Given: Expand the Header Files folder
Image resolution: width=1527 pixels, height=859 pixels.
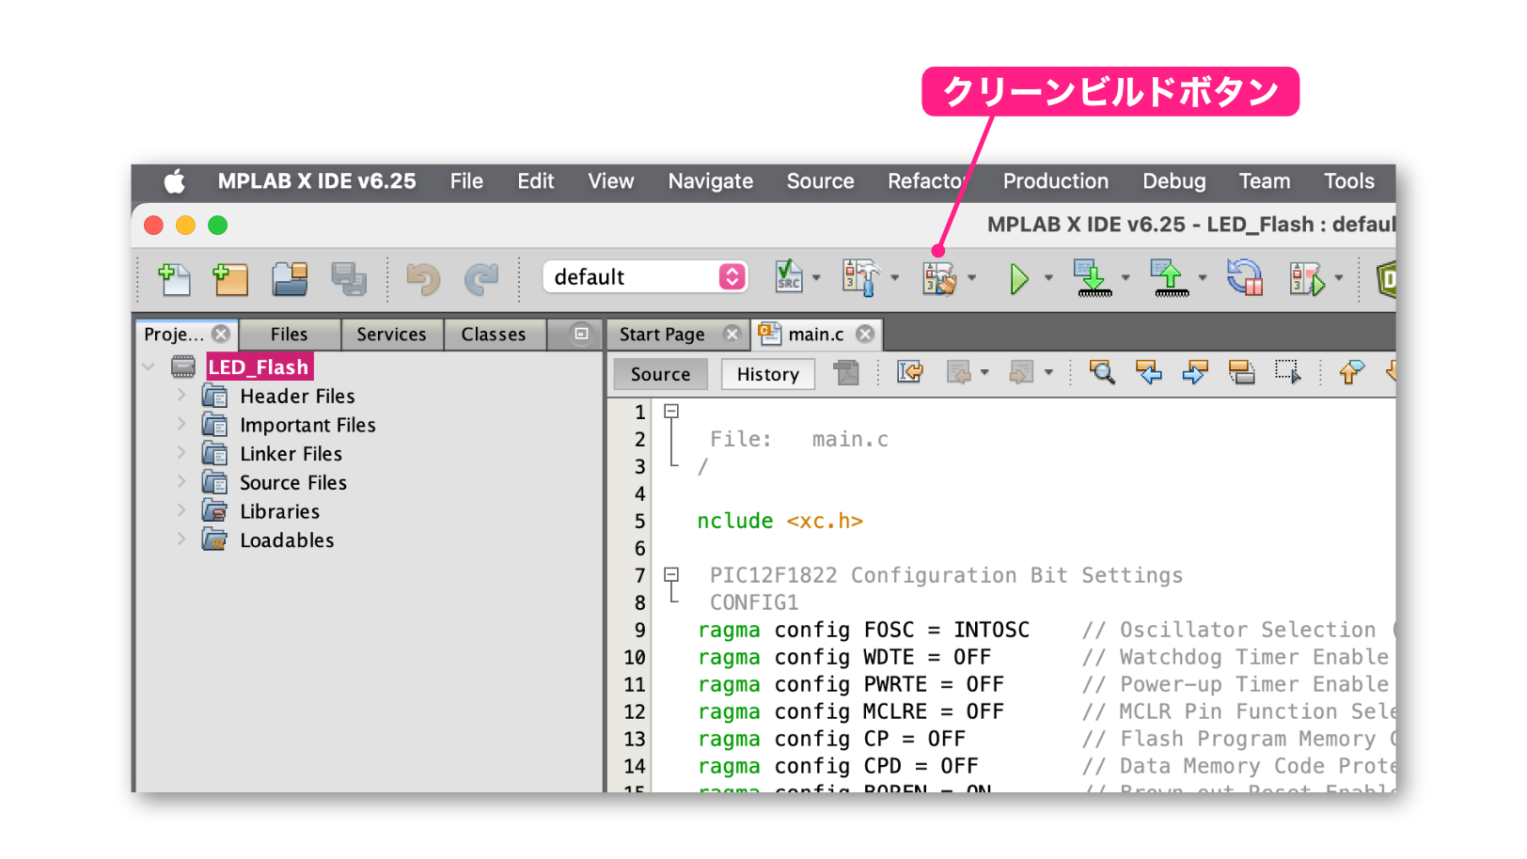Looking at the screenshot, I should 181,396.
